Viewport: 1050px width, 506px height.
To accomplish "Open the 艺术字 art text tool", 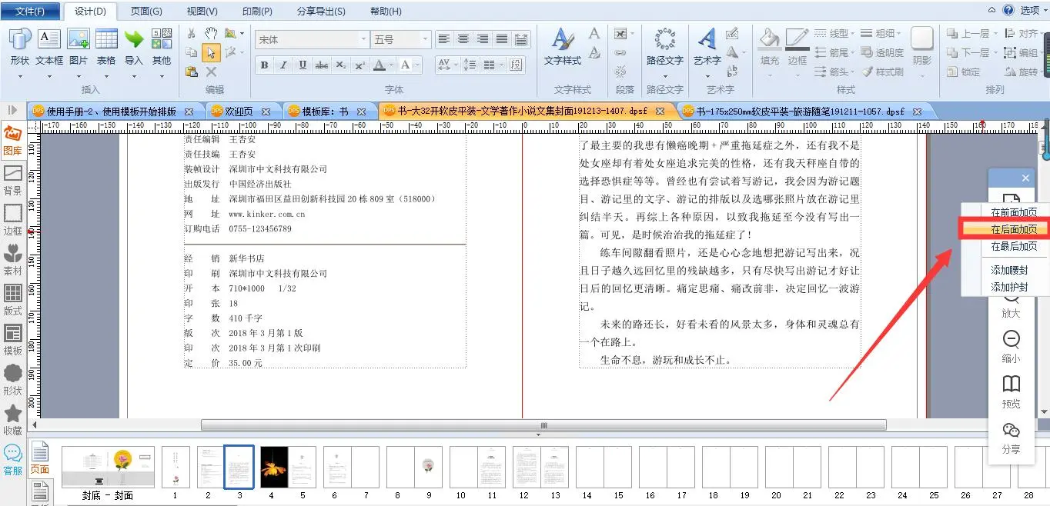I will tap(707, 45).
